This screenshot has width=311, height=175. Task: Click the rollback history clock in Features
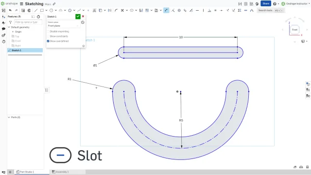click(x=38, y=17)
